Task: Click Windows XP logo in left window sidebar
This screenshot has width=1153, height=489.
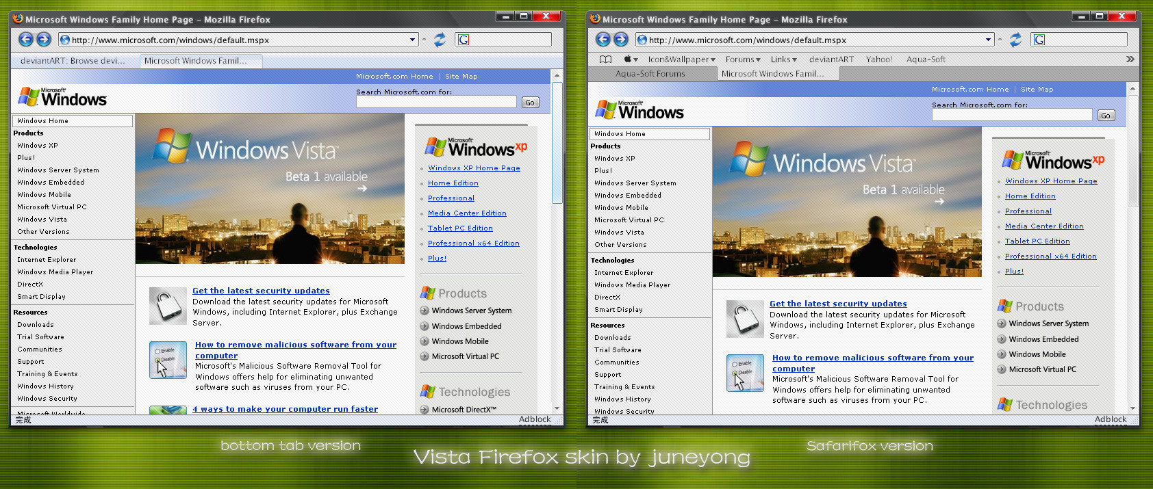Action: (476, 146)
